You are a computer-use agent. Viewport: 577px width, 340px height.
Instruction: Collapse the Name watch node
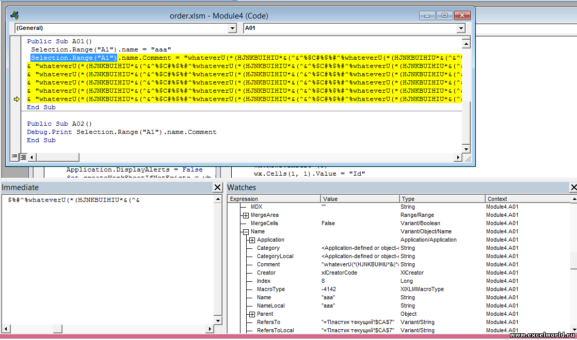pos(246,232)
